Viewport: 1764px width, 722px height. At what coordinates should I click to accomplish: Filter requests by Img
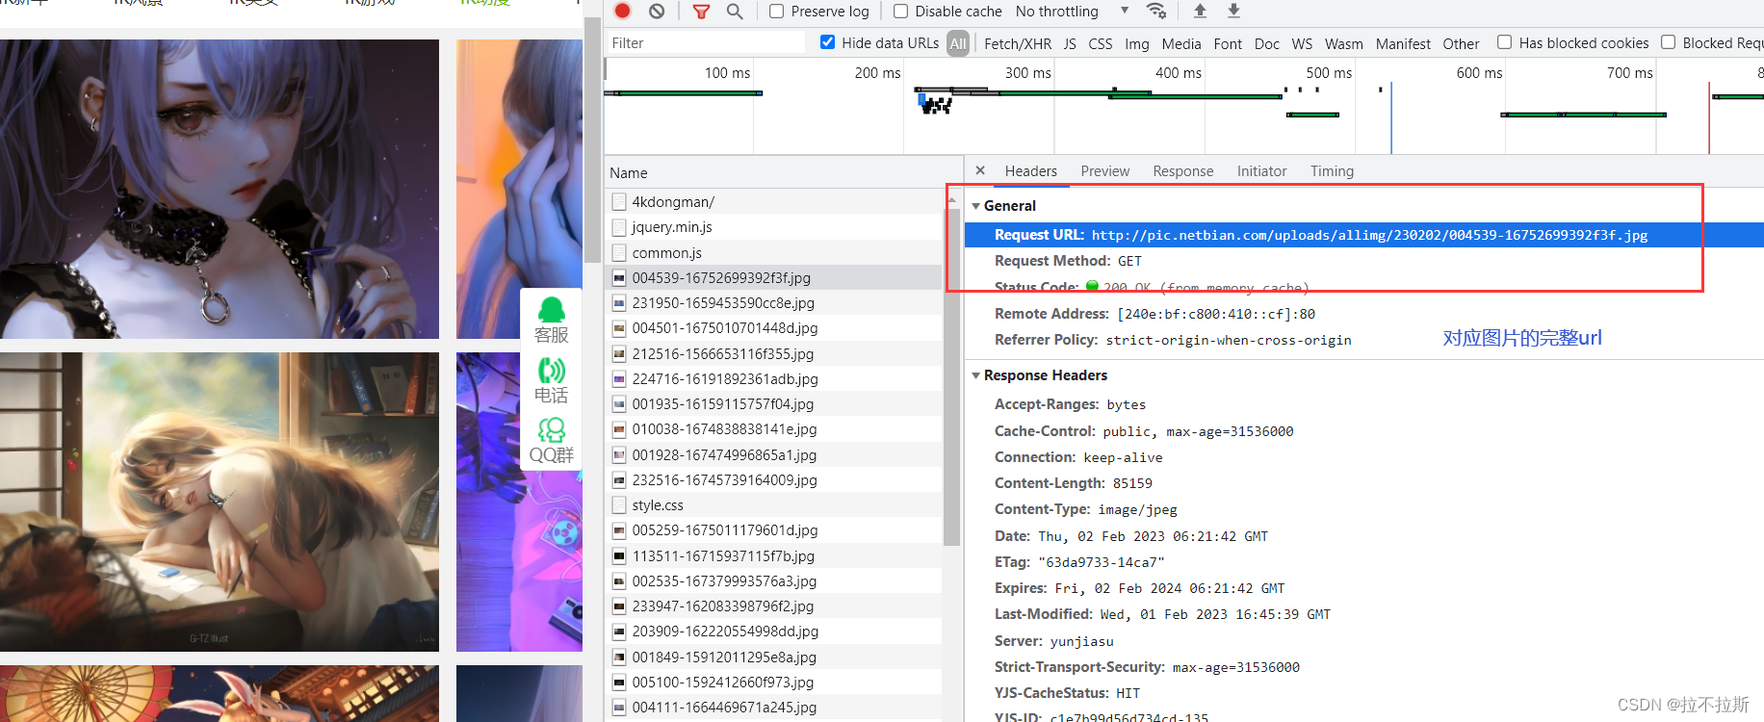[x=1136, y=43]
